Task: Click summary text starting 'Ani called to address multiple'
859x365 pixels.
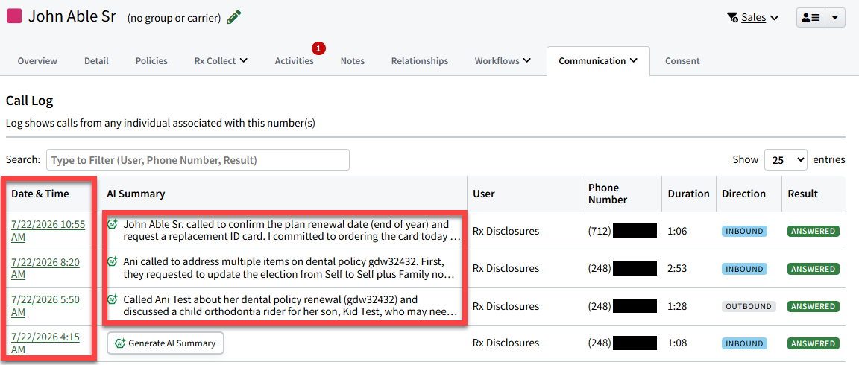Action: click(x=289, y=268)
